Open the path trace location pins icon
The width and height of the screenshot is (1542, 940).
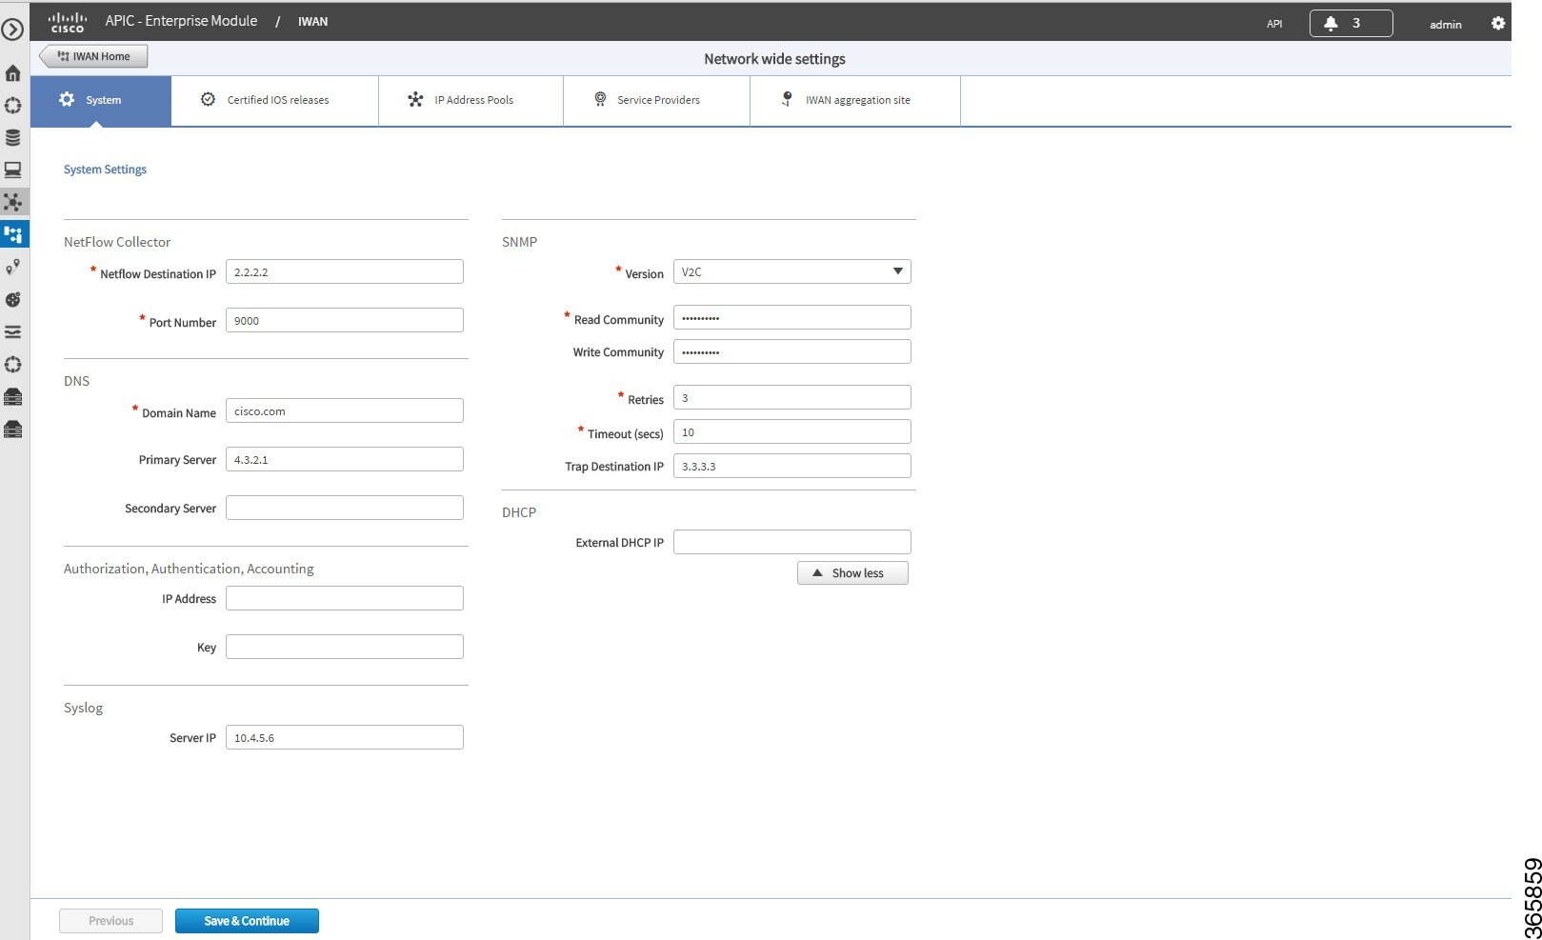12,267
